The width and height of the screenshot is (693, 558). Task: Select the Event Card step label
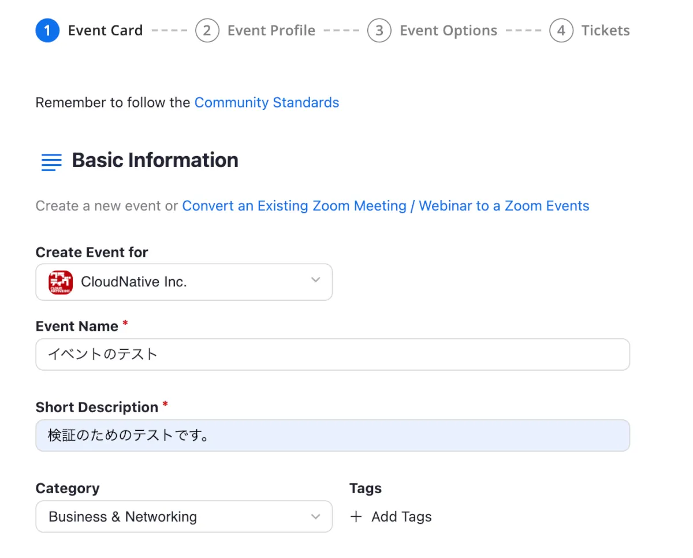(105, 31)
